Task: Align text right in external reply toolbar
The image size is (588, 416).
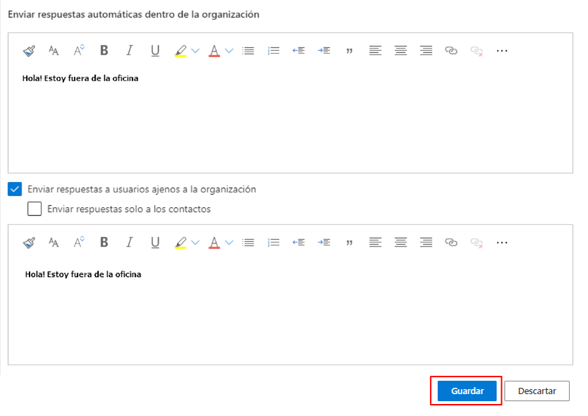Action: [x=426, y=243]
